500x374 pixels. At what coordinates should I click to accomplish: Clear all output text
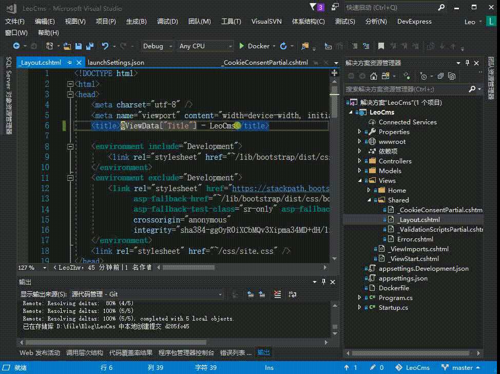click(x=277, y=294)
